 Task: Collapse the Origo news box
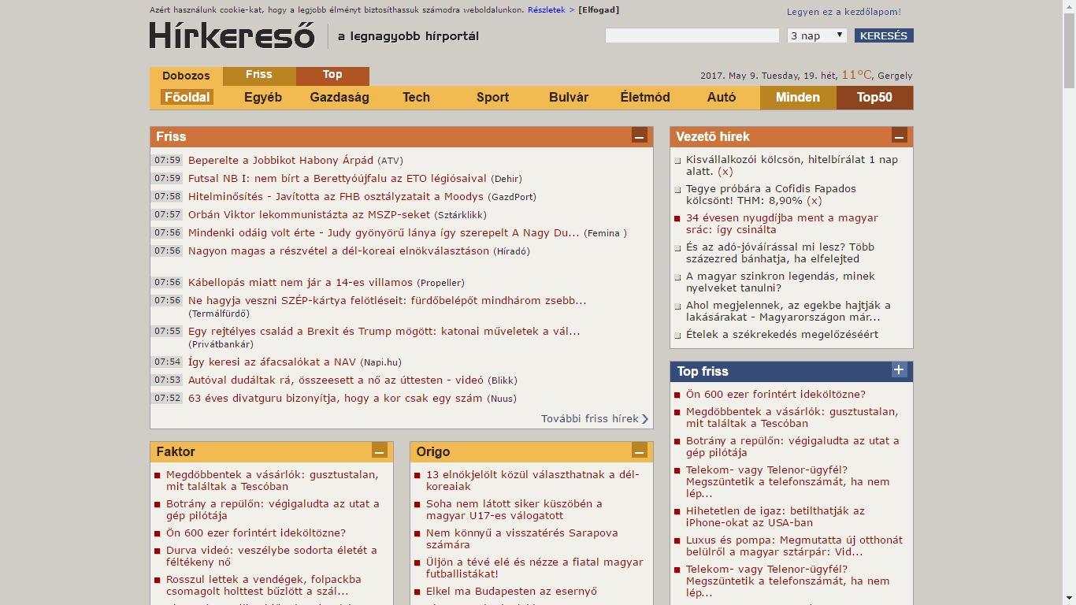639,451
